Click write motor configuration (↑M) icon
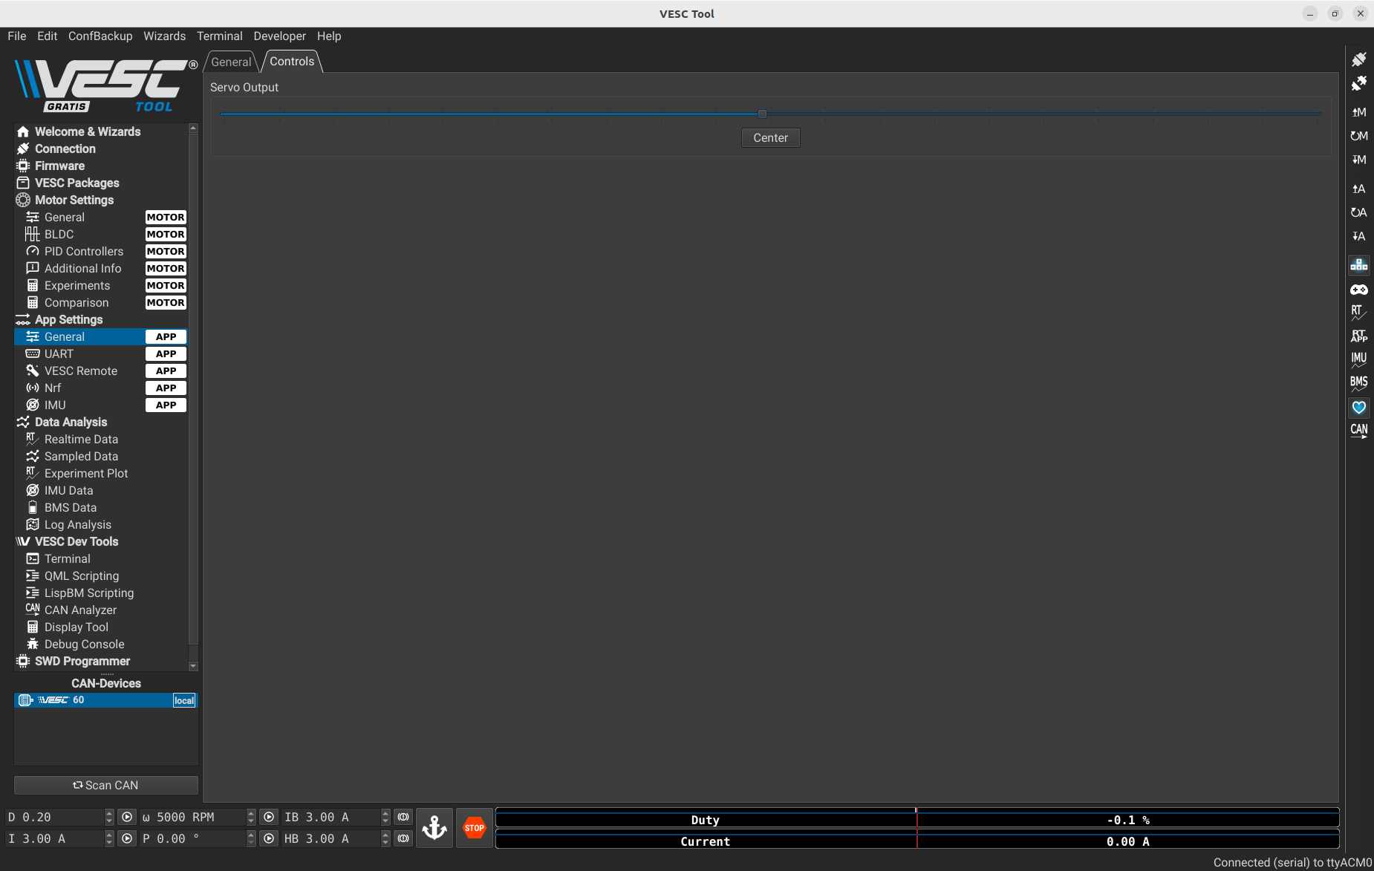This screenshot has height=871, width=1374. 1358,112
